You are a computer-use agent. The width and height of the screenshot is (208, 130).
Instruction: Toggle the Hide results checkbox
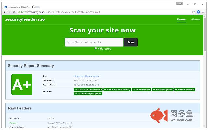[x=96, y=48]
